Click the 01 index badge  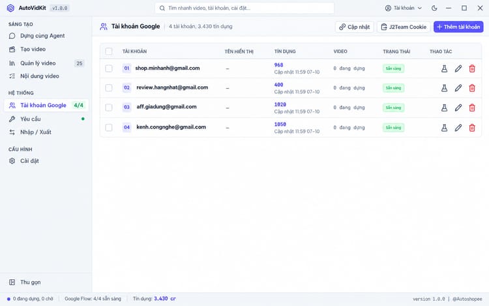point(126,69)
